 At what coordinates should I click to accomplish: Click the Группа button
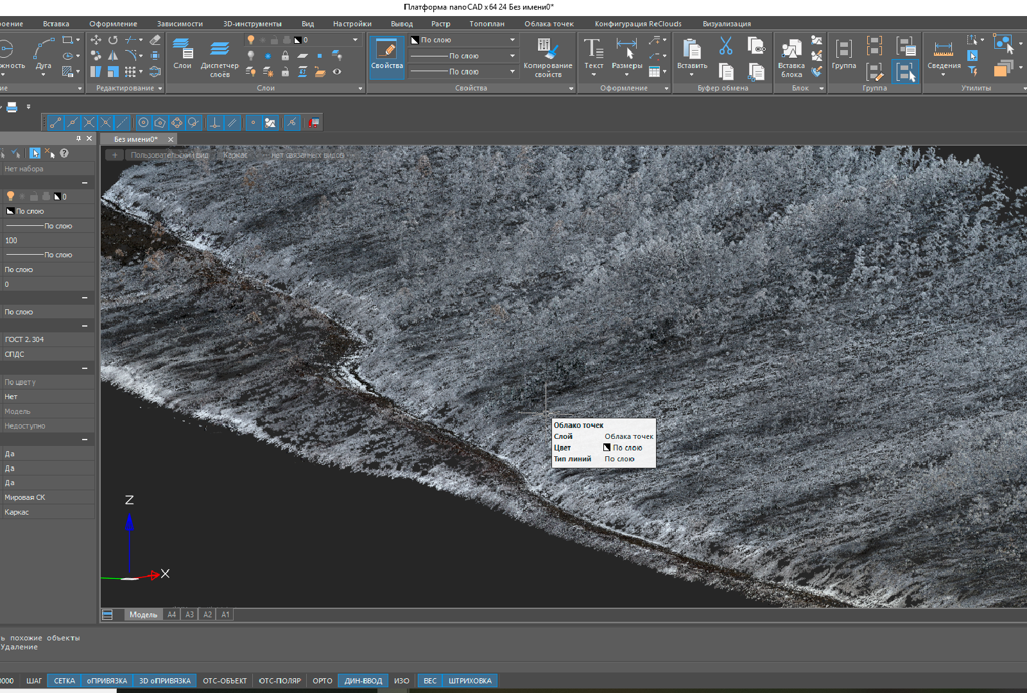coord(843,51)
